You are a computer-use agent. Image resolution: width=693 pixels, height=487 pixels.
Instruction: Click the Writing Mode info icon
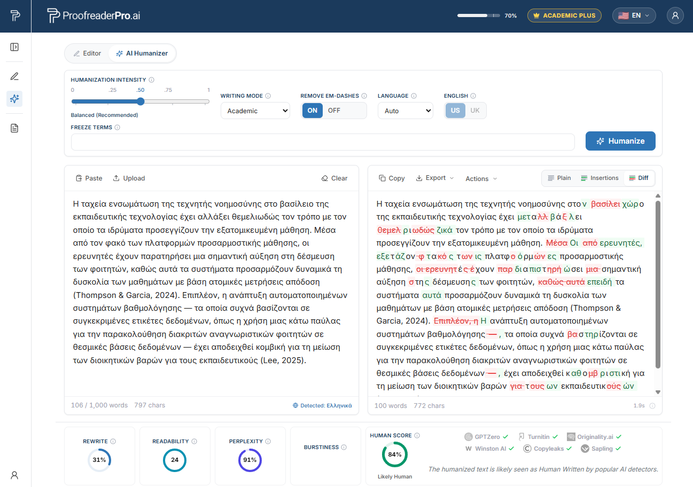click(268, 96)
